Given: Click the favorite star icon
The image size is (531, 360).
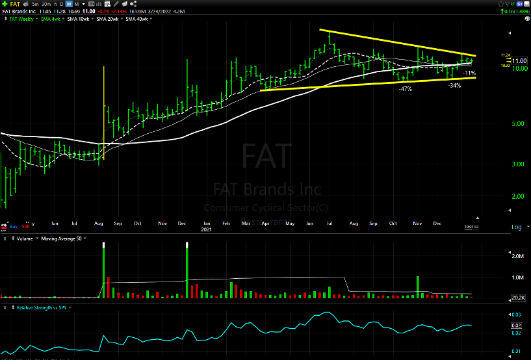Looking at the screenshot, I should click(501, 4).
